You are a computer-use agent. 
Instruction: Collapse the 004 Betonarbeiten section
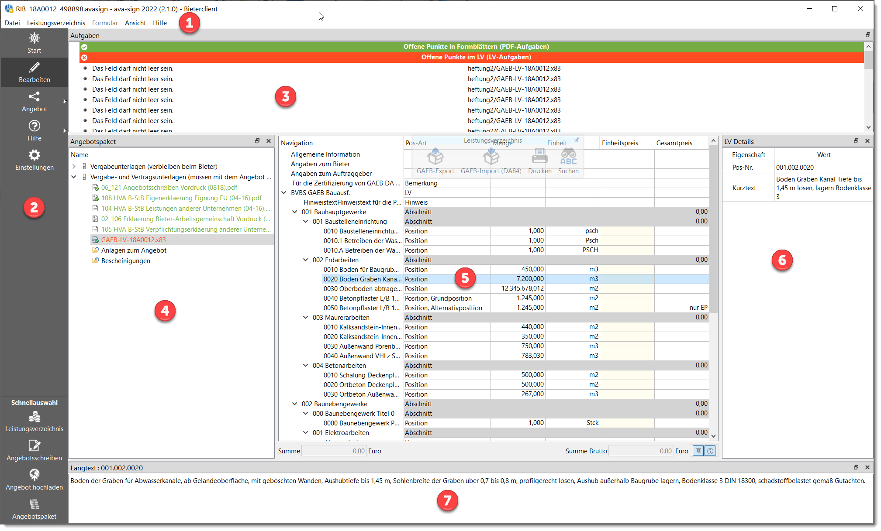pos(306,366)
